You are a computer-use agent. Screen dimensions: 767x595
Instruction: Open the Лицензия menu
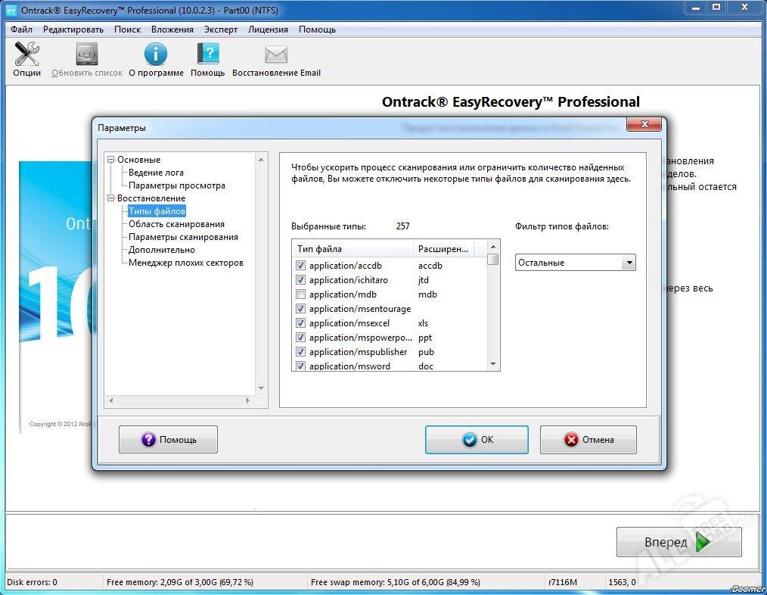point(268,30)
